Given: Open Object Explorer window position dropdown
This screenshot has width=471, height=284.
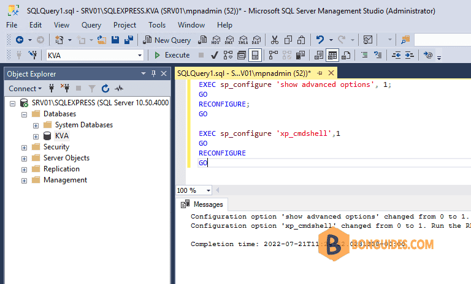Looking at the screenshot, I should 144,73.
